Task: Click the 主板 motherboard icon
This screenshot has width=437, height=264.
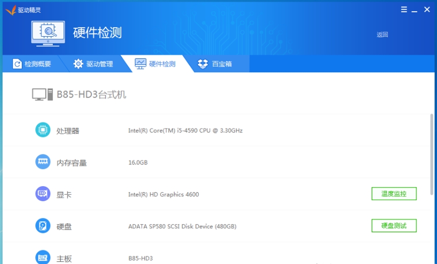Action: [43, 257]
